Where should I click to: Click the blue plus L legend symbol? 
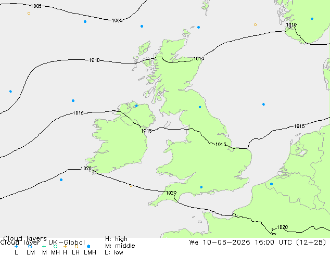coord(16,246)
